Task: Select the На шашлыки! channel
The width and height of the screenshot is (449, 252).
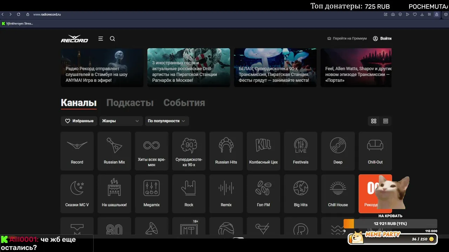Action: pyautogui.click(x=114, y=194)
